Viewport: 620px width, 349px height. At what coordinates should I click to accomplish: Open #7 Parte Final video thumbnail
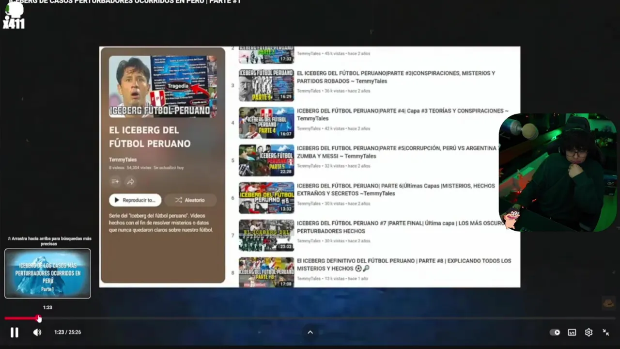tap(266, 236)
